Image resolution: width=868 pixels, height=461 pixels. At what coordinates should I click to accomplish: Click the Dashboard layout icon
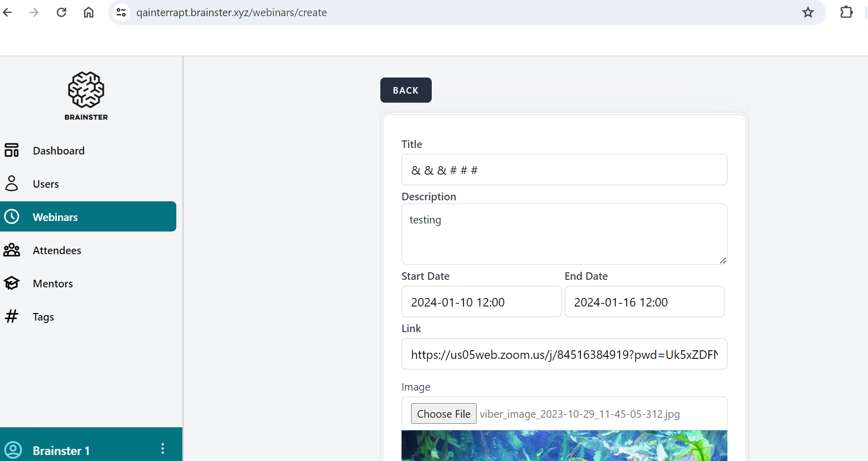(x=12, y=150)
